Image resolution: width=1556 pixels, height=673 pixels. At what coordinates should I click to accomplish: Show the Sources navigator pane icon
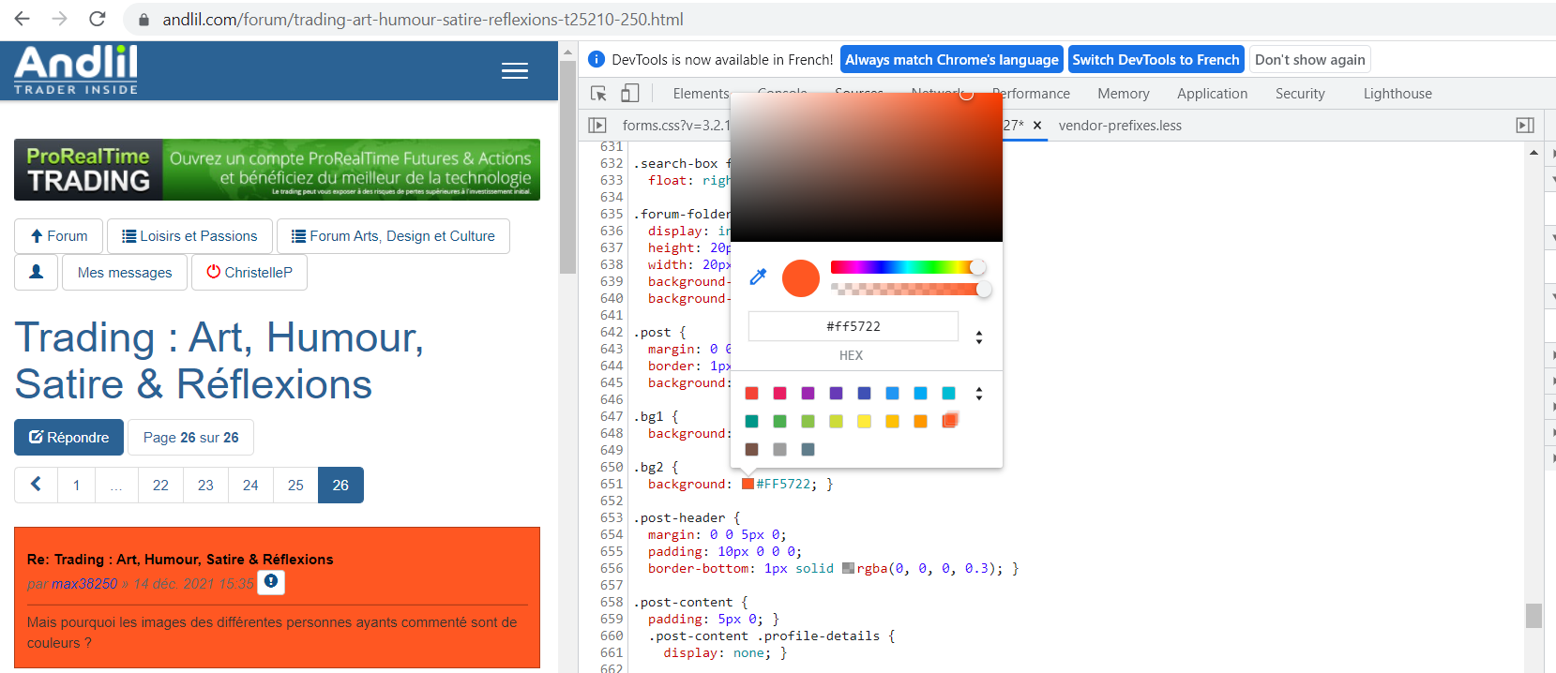pyautogui.click(x=597, y=125)
